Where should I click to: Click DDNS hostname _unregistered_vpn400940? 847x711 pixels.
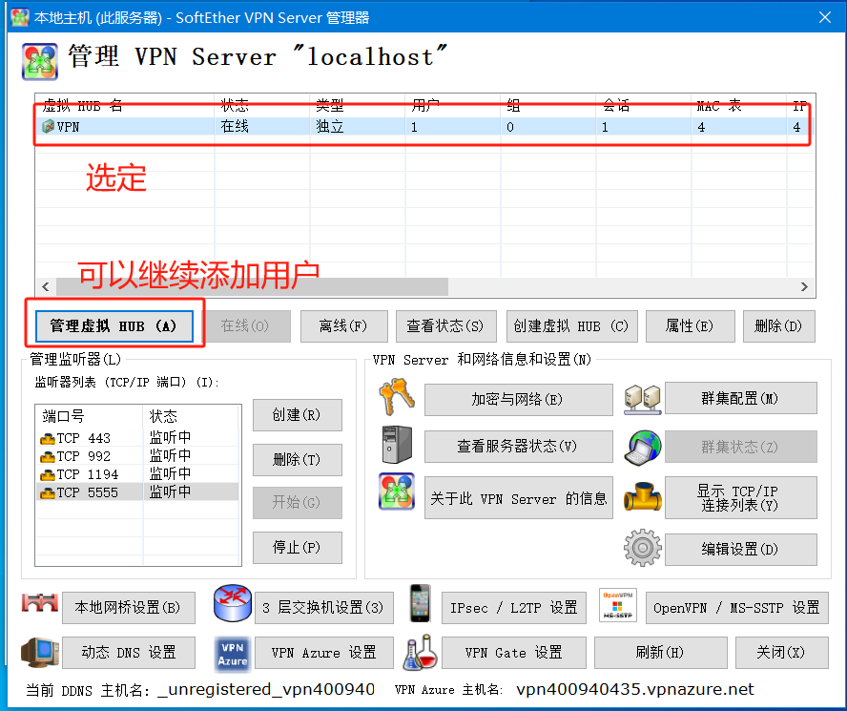(x=266, y=689)
